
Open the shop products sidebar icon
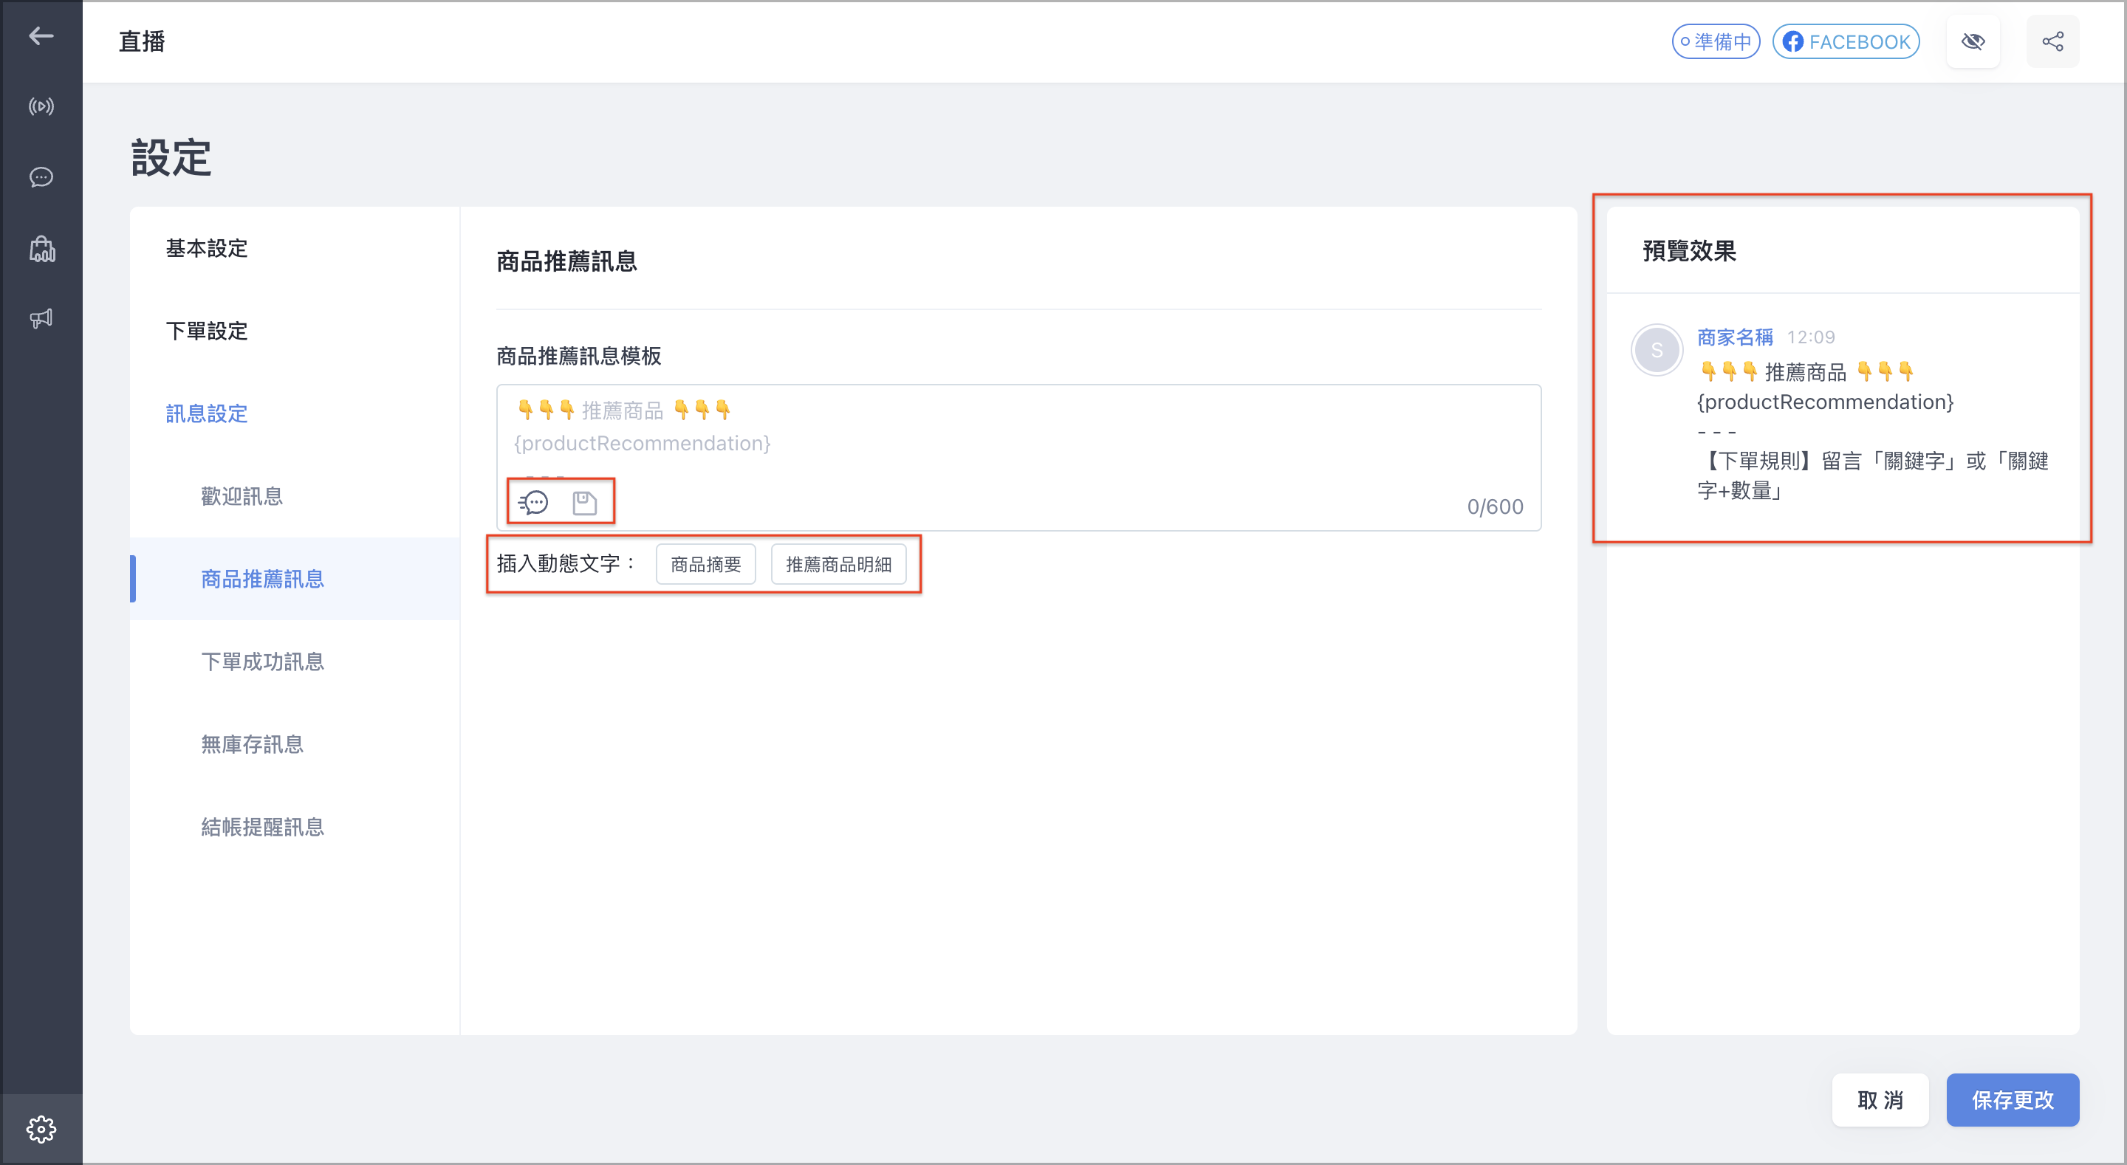click(41, 249)
